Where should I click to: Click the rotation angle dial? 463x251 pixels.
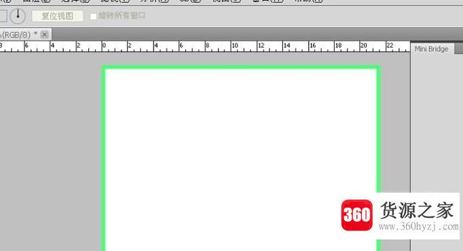click(x=18, y=16)
